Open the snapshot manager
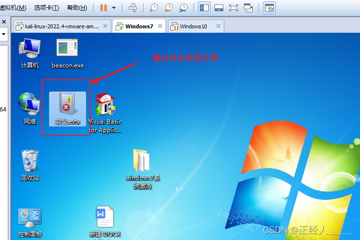 pyautogui.click(x=183, y=8)
